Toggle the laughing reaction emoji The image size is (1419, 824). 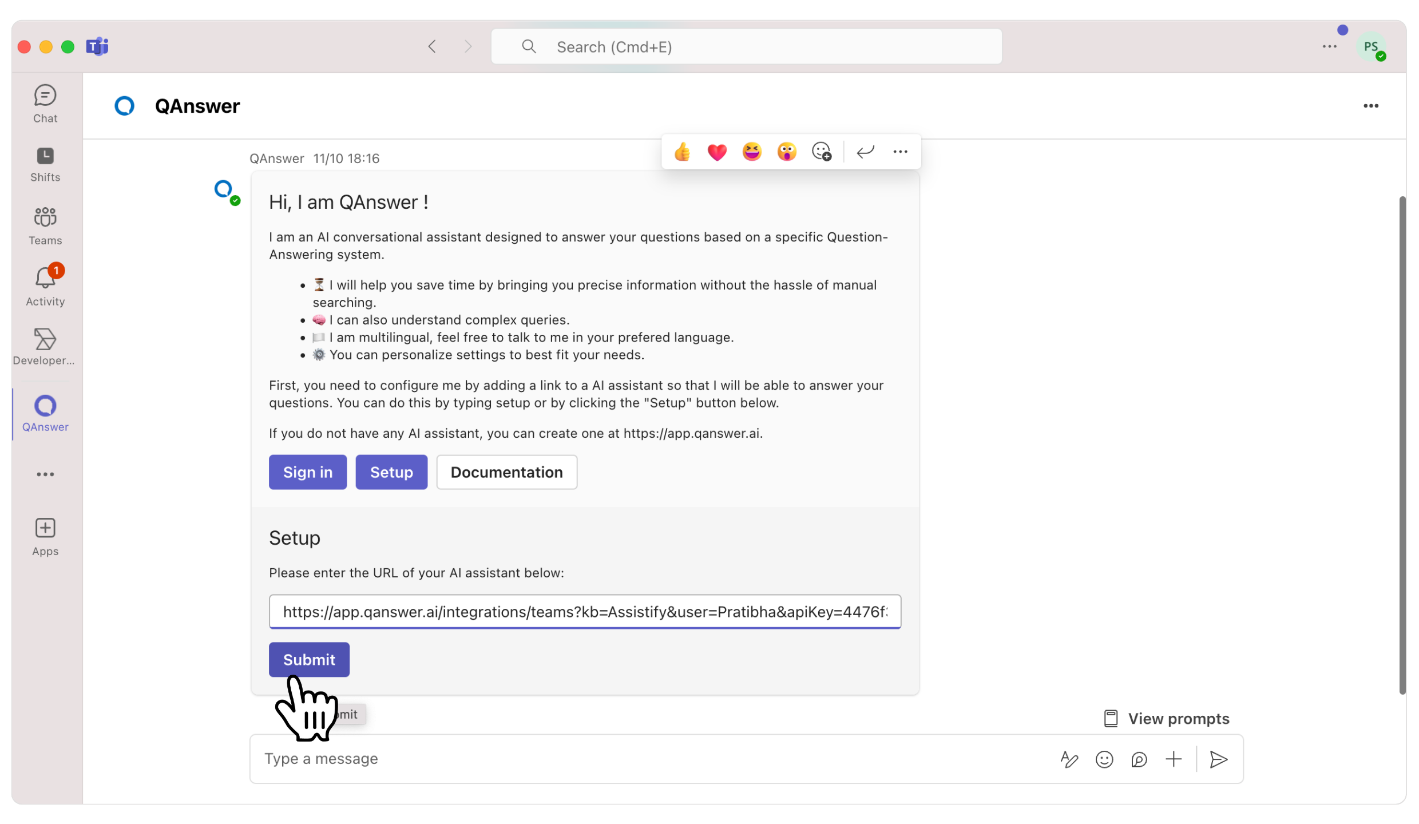pos(750,150)
